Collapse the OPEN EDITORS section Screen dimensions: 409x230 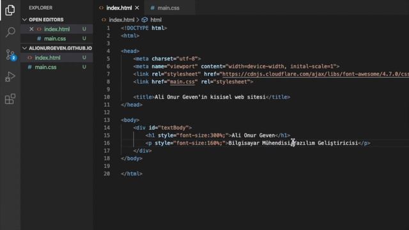tap(24, 20)
